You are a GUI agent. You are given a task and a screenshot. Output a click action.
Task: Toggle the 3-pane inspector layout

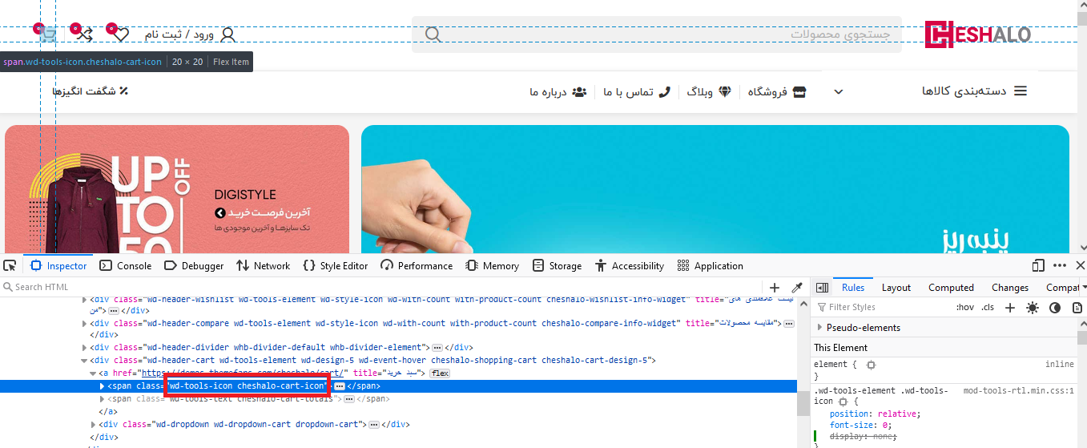[x=823, y=288]
